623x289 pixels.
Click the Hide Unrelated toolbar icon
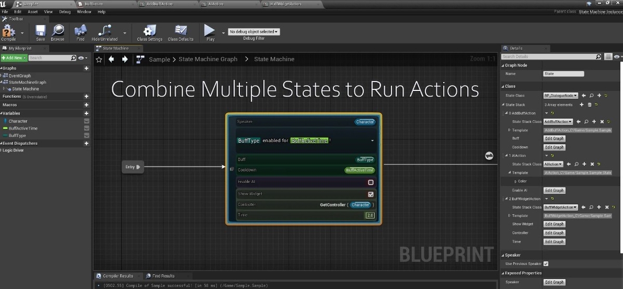point(105,31)
